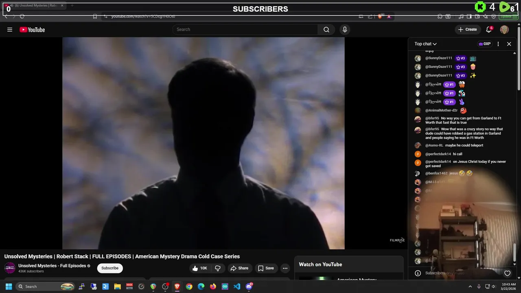Open Firefox from the taskbar
Image resolution: width=521 pixels, height=293 pixels.
[x=213, y=286]
